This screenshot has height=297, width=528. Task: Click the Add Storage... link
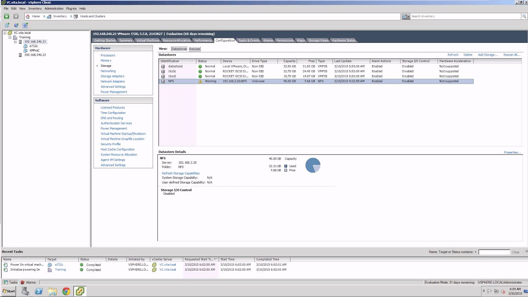[x=488, y=55]
